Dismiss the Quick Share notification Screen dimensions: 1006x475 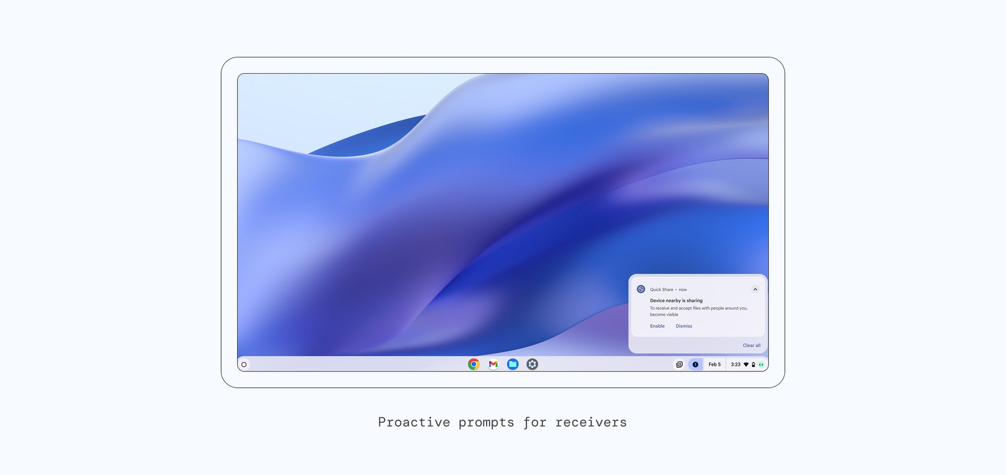pos(684,326)
